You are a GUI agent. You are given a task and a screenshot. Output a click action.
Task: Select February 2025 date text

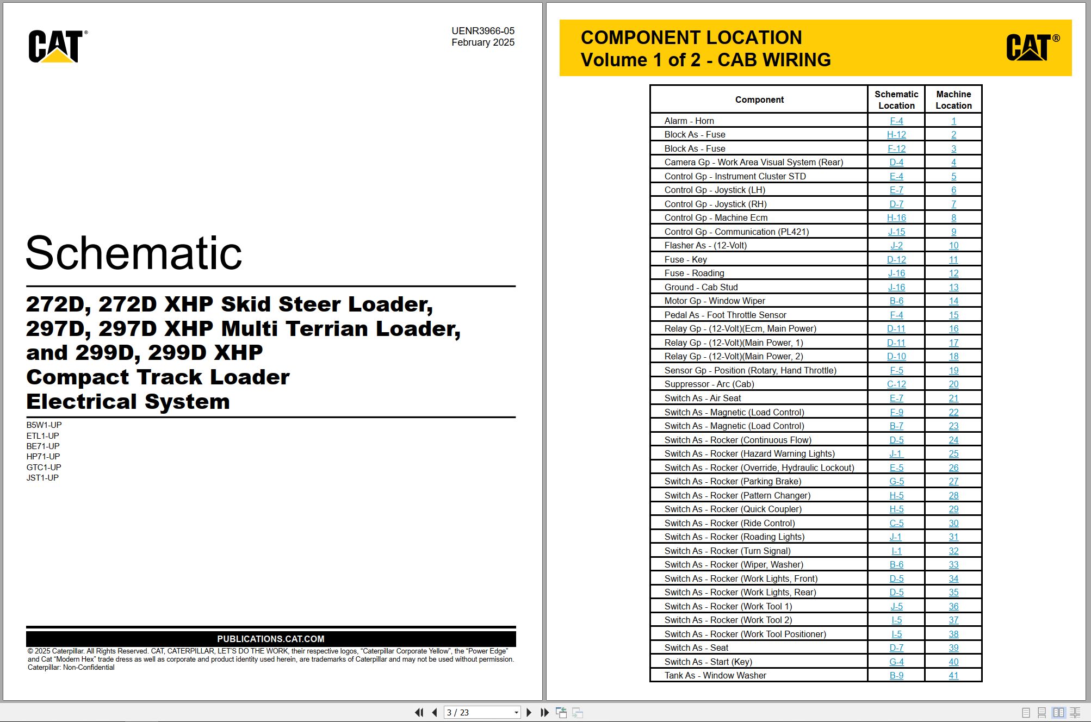[x=483, y=42]
